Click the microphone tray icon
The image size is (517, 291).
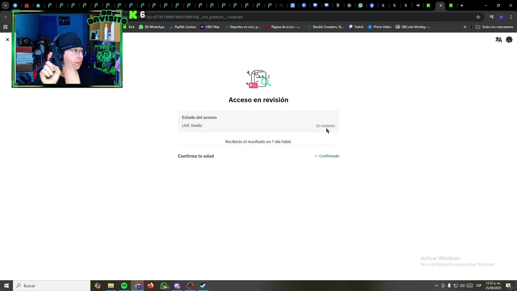[x=449, y=286]
